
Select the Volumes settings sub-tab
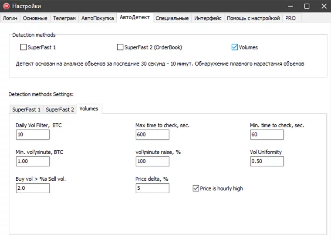(89, 109)
